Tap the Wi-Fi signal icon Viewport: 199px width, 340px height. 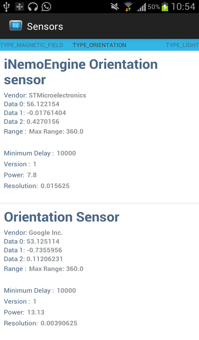128,4
